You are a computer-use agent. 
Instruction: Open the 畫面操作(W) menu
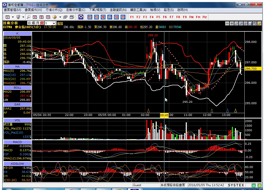click(33, 10)
